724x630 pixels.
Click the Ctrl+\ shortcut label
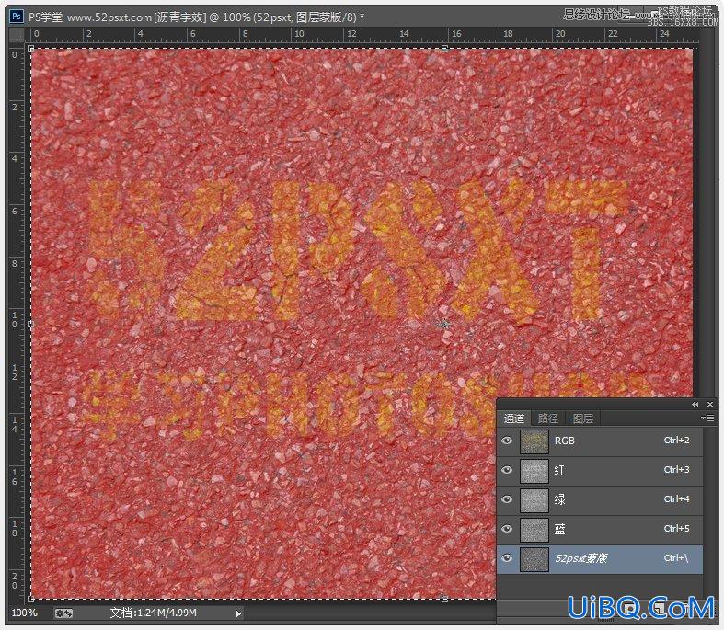point(675,558)
